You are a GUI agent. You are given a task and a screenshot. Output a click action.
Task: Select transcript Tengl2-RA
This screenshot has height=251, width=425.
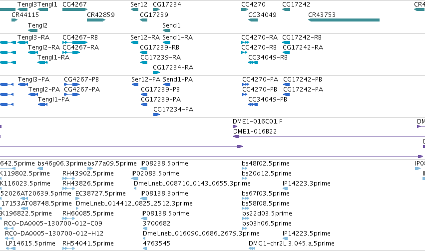click(44, 47)
